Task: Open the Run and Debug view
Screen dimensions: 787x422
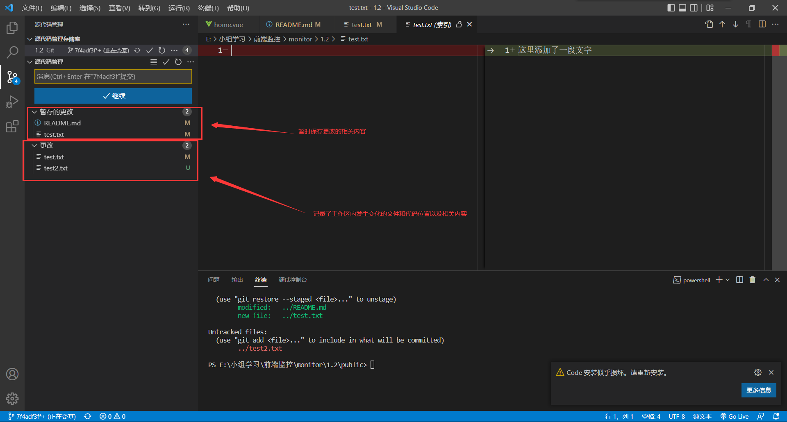Action: pos(12,101)
